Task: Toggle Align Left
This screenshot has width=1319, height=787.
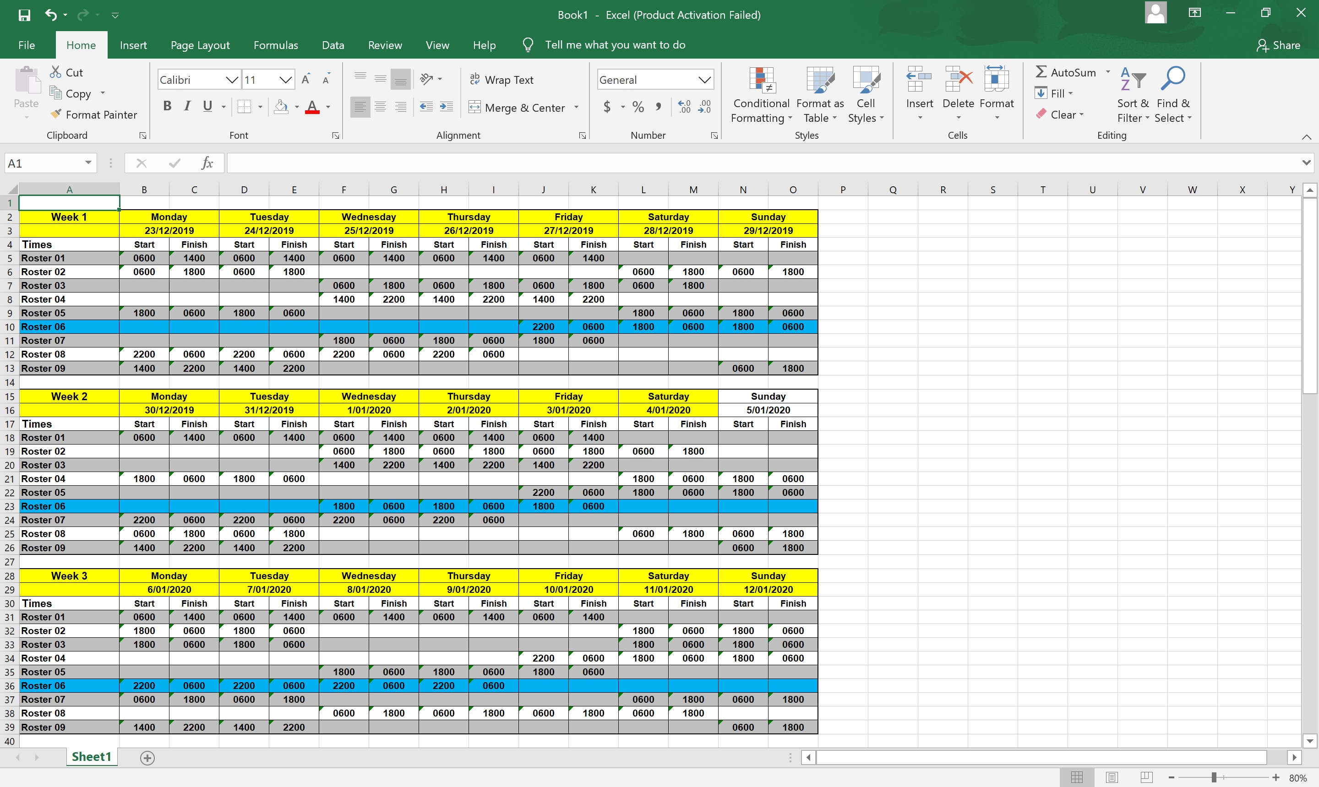Action: pyautogui.click(x=360, y=107)
